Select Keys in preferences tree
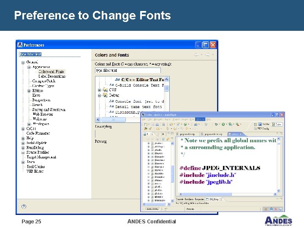304x228 pixels. click(36, 95)
